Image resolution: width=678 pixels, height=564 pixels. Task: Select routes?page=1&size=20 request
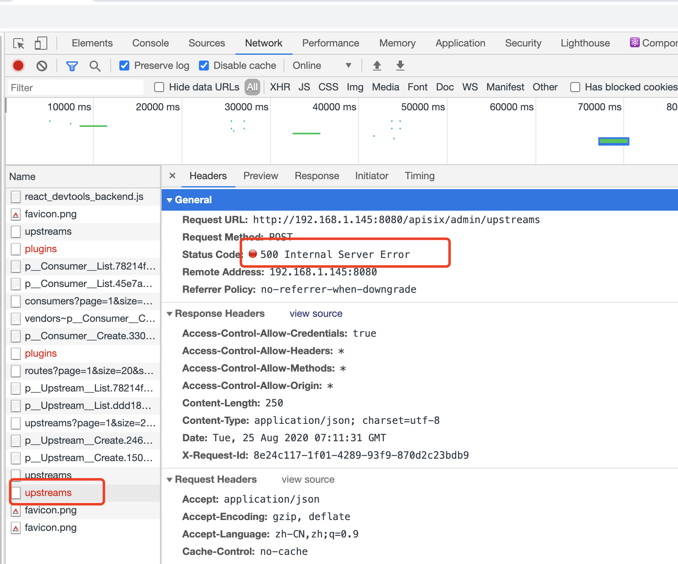pyautogui.click(x=83, y=371)
